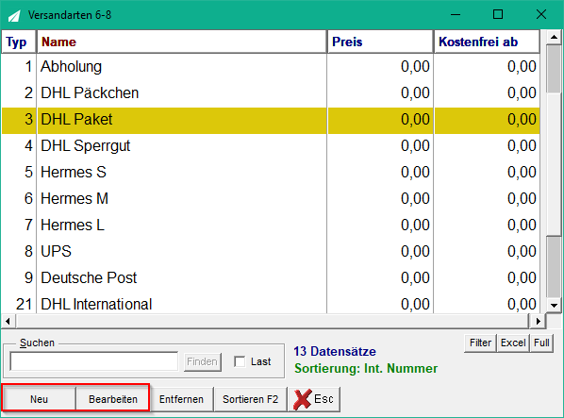This screenshot has width=564, height=418.
Task: Click the Full view button
Action: coord(541,343)
